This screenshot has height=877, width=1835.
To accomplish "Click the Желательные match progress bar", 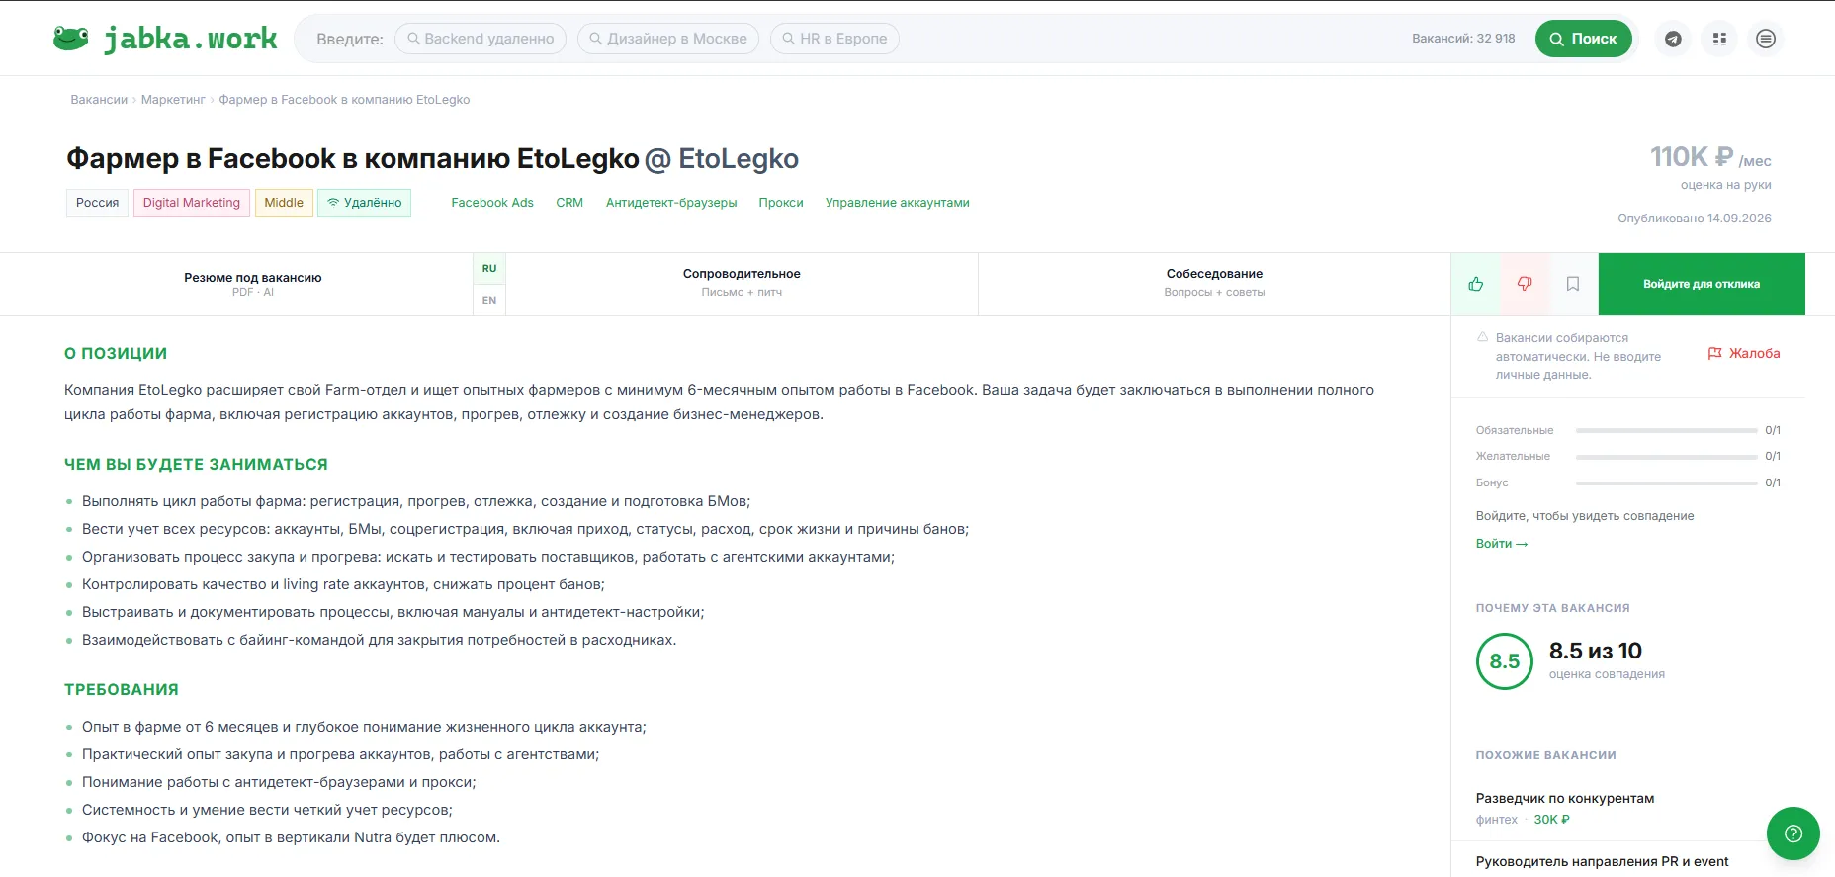I will pos(1667,457).
